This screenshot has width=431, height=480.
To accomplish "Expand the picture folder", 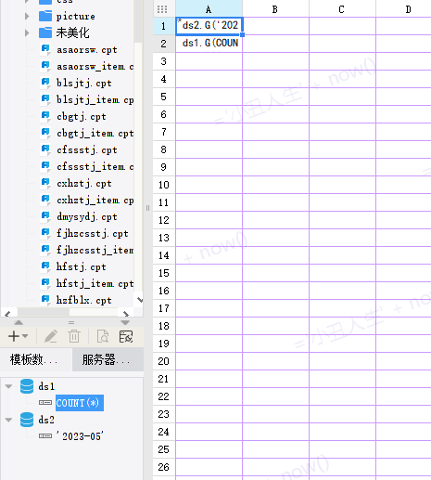I will point(27,16).
